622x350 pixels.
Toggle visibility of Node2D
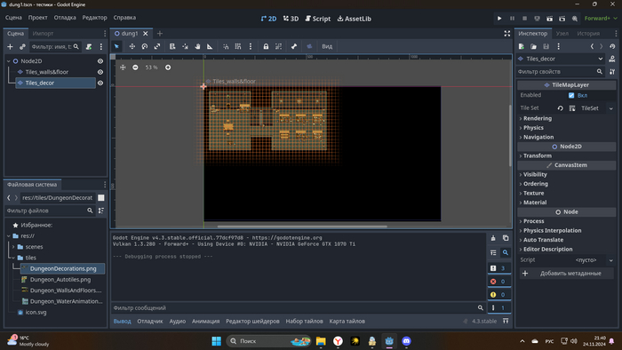[100, 61]
